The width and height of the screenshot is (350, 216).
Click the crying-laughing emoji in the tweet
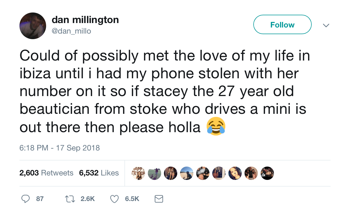tap(216, 128)
